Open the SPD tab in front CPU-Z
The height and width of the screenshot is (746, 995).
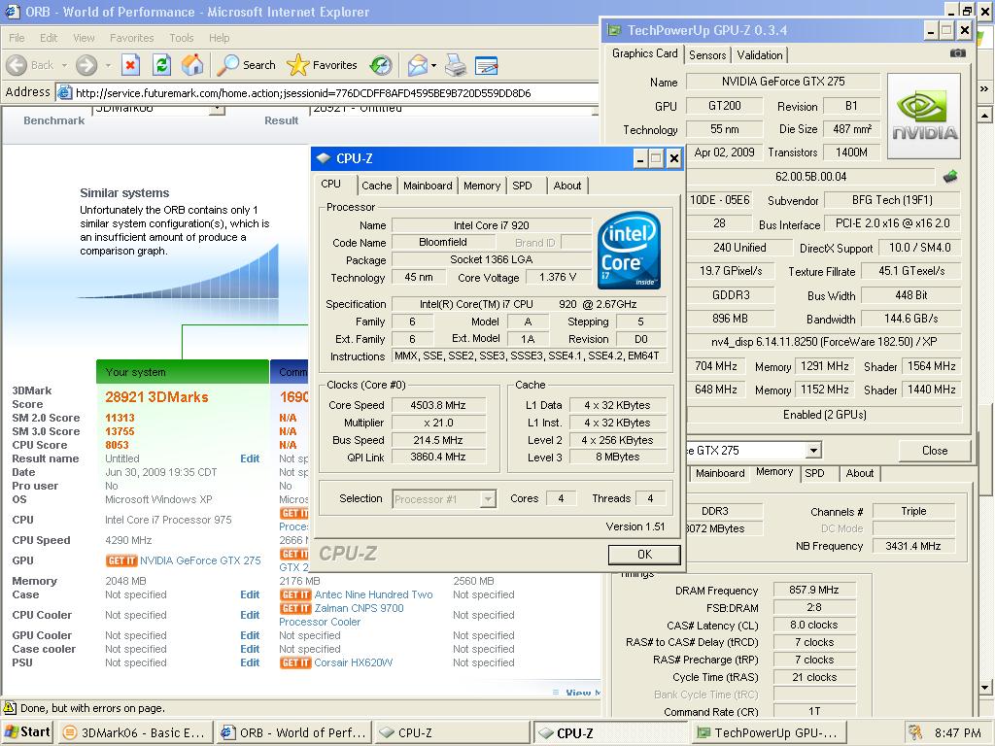522,186
